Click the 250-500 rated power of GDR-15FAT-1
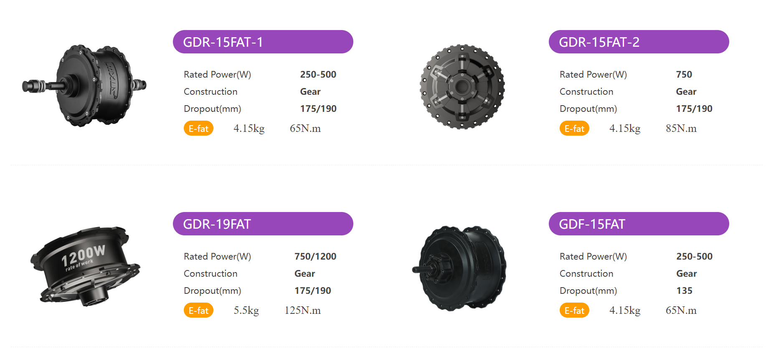This screenshot has width=771, height=351. [x=318, y=74]
